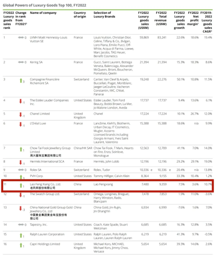Click the green up arrow for Capri Holdings

(x=21, y=245)
